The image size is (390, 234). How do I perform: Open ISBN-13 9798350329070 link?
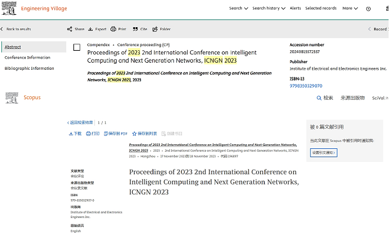click(306, 86)
